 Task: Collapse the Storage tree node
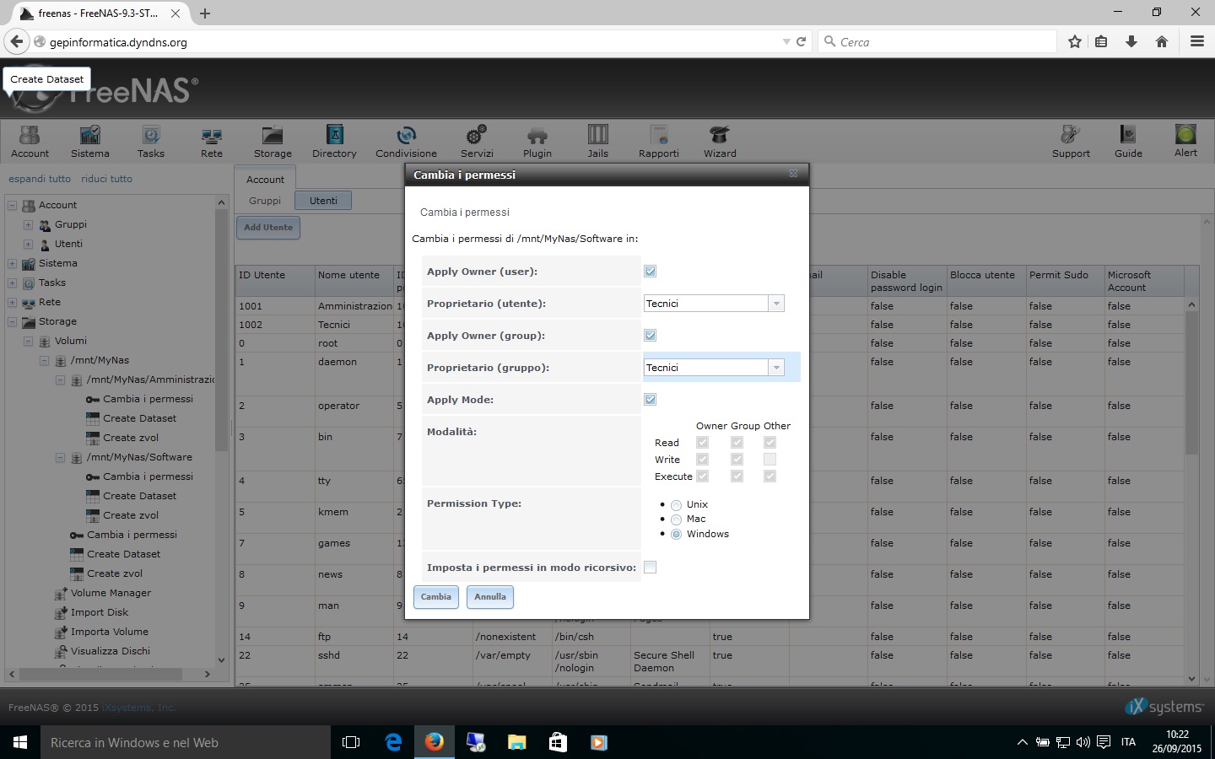pyautogui.click(x=12, y=321)
